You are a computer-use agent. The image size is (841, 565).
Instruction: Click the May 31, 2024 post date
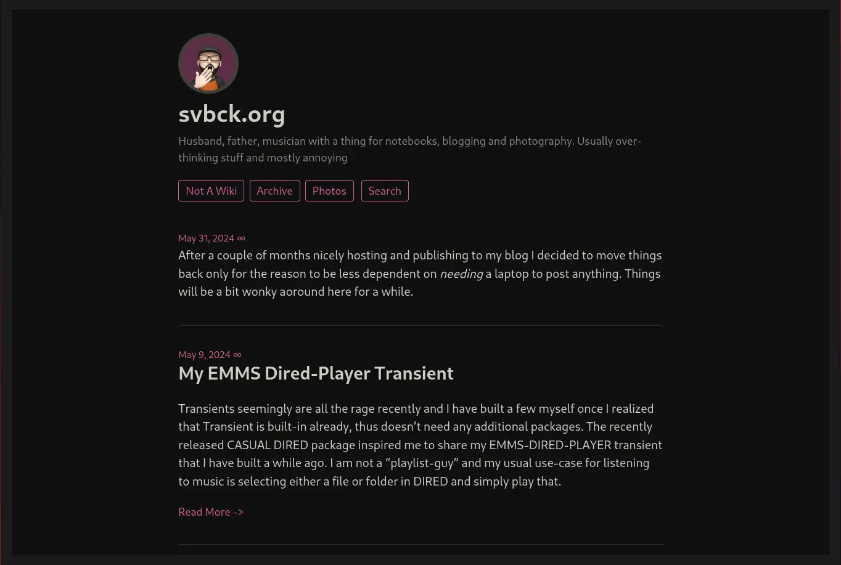pos(206,238)
